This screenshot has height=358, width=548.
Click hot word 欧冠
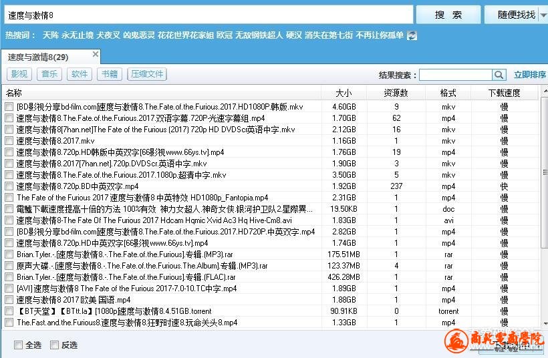point(225,35)
